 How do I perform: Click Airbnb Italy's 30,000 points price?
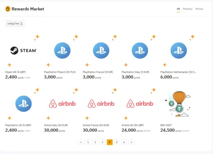click(x=55, y=130)
